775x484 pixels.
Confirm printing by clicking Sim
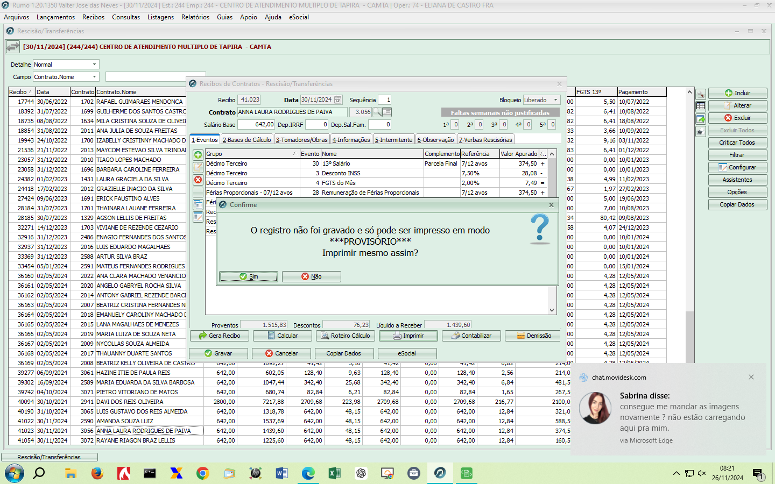249,276
